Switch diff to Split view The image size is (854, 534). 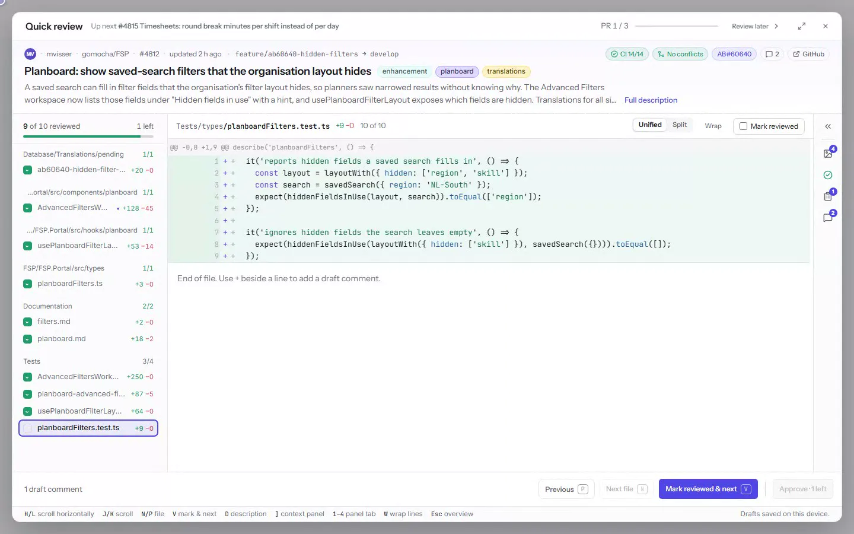[680, 125]
